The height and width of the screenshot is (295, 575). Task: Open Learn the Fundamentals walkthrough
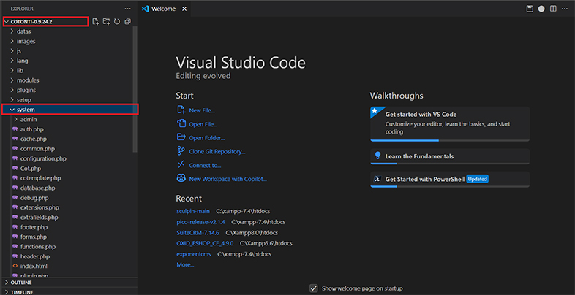tap(450, 156)
